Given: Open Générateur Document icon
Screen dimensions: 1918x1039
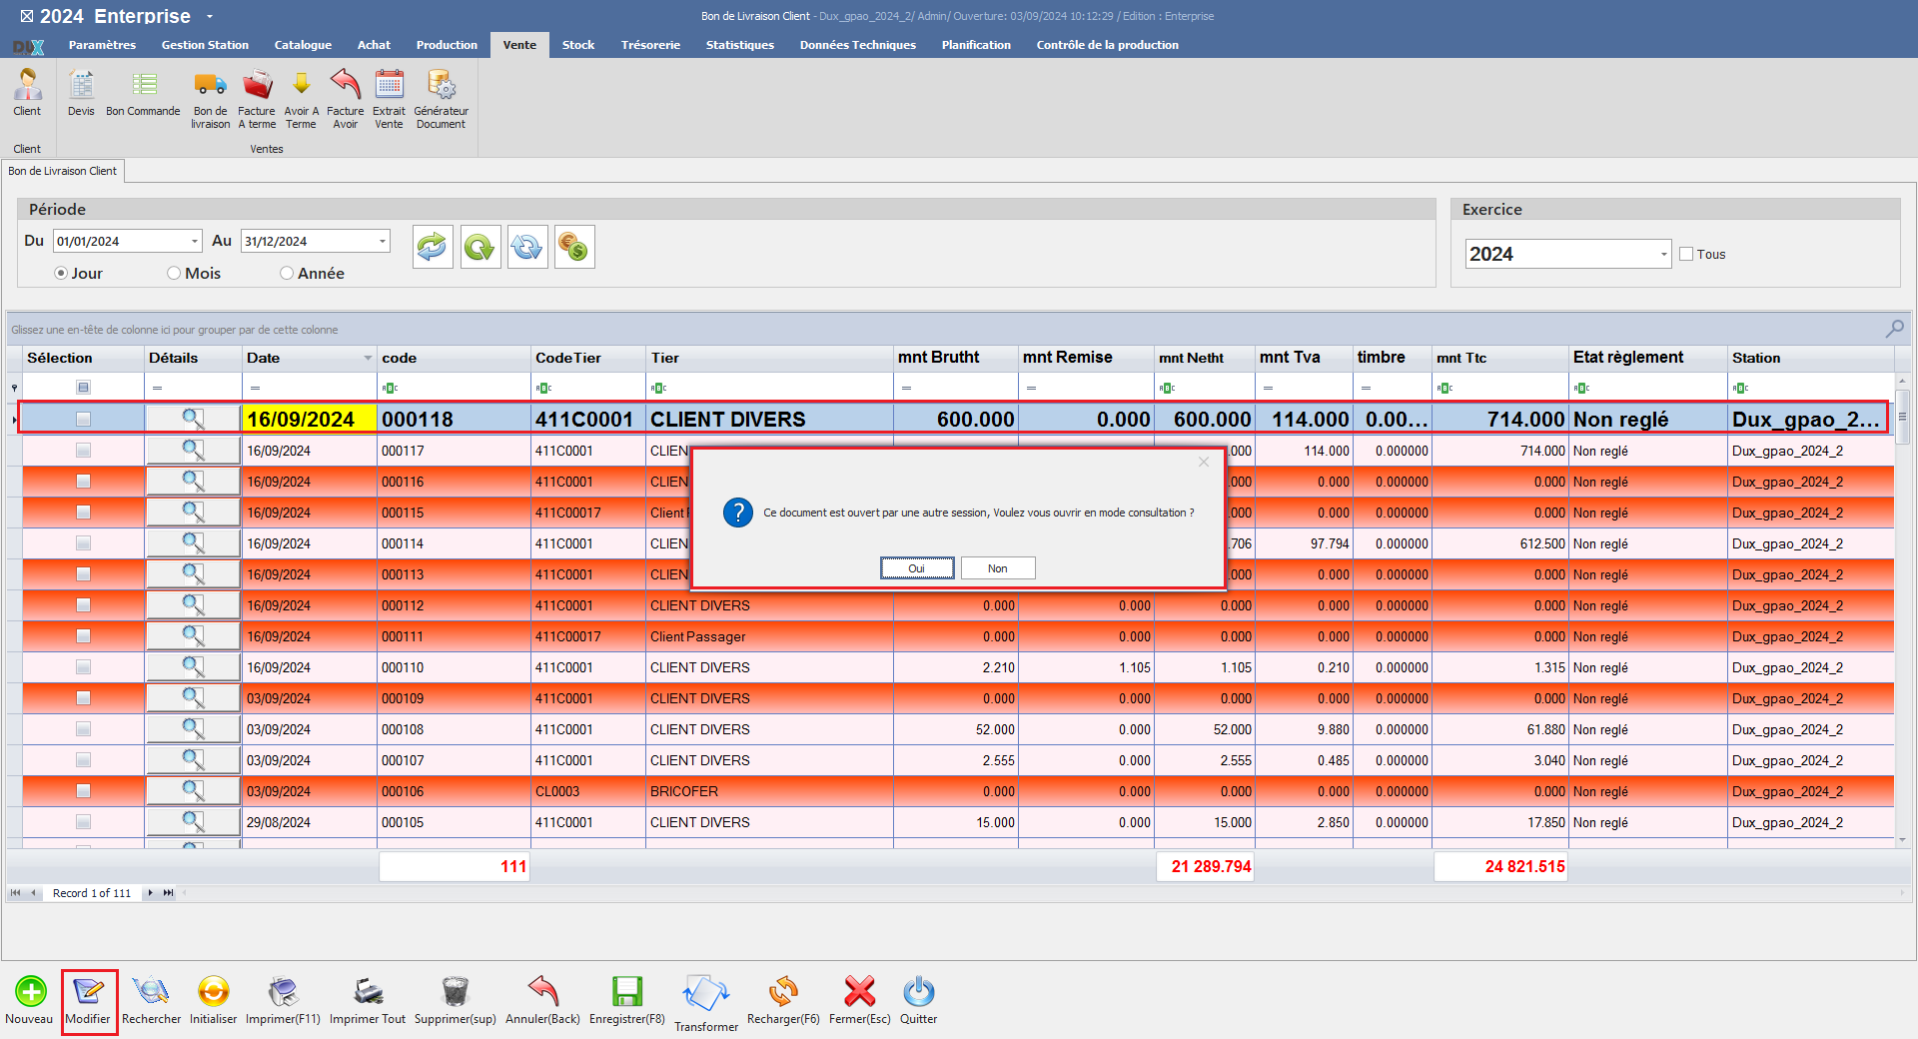Looking at the screenshot, I should tap(441, 85).
